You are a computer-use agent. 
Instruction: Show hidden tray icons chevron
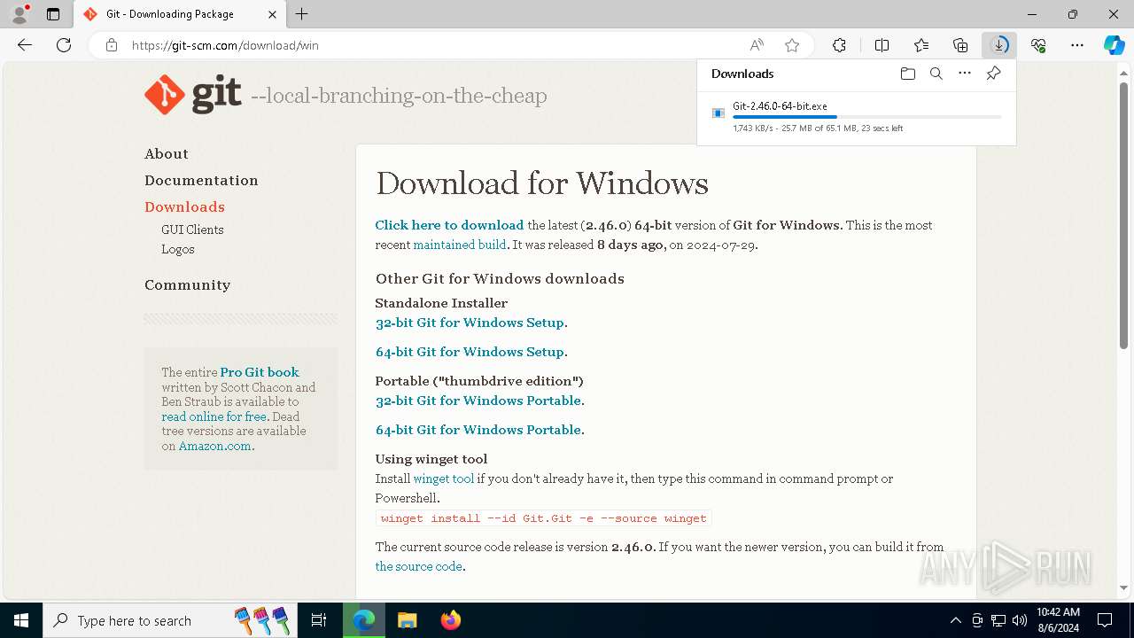955,620
